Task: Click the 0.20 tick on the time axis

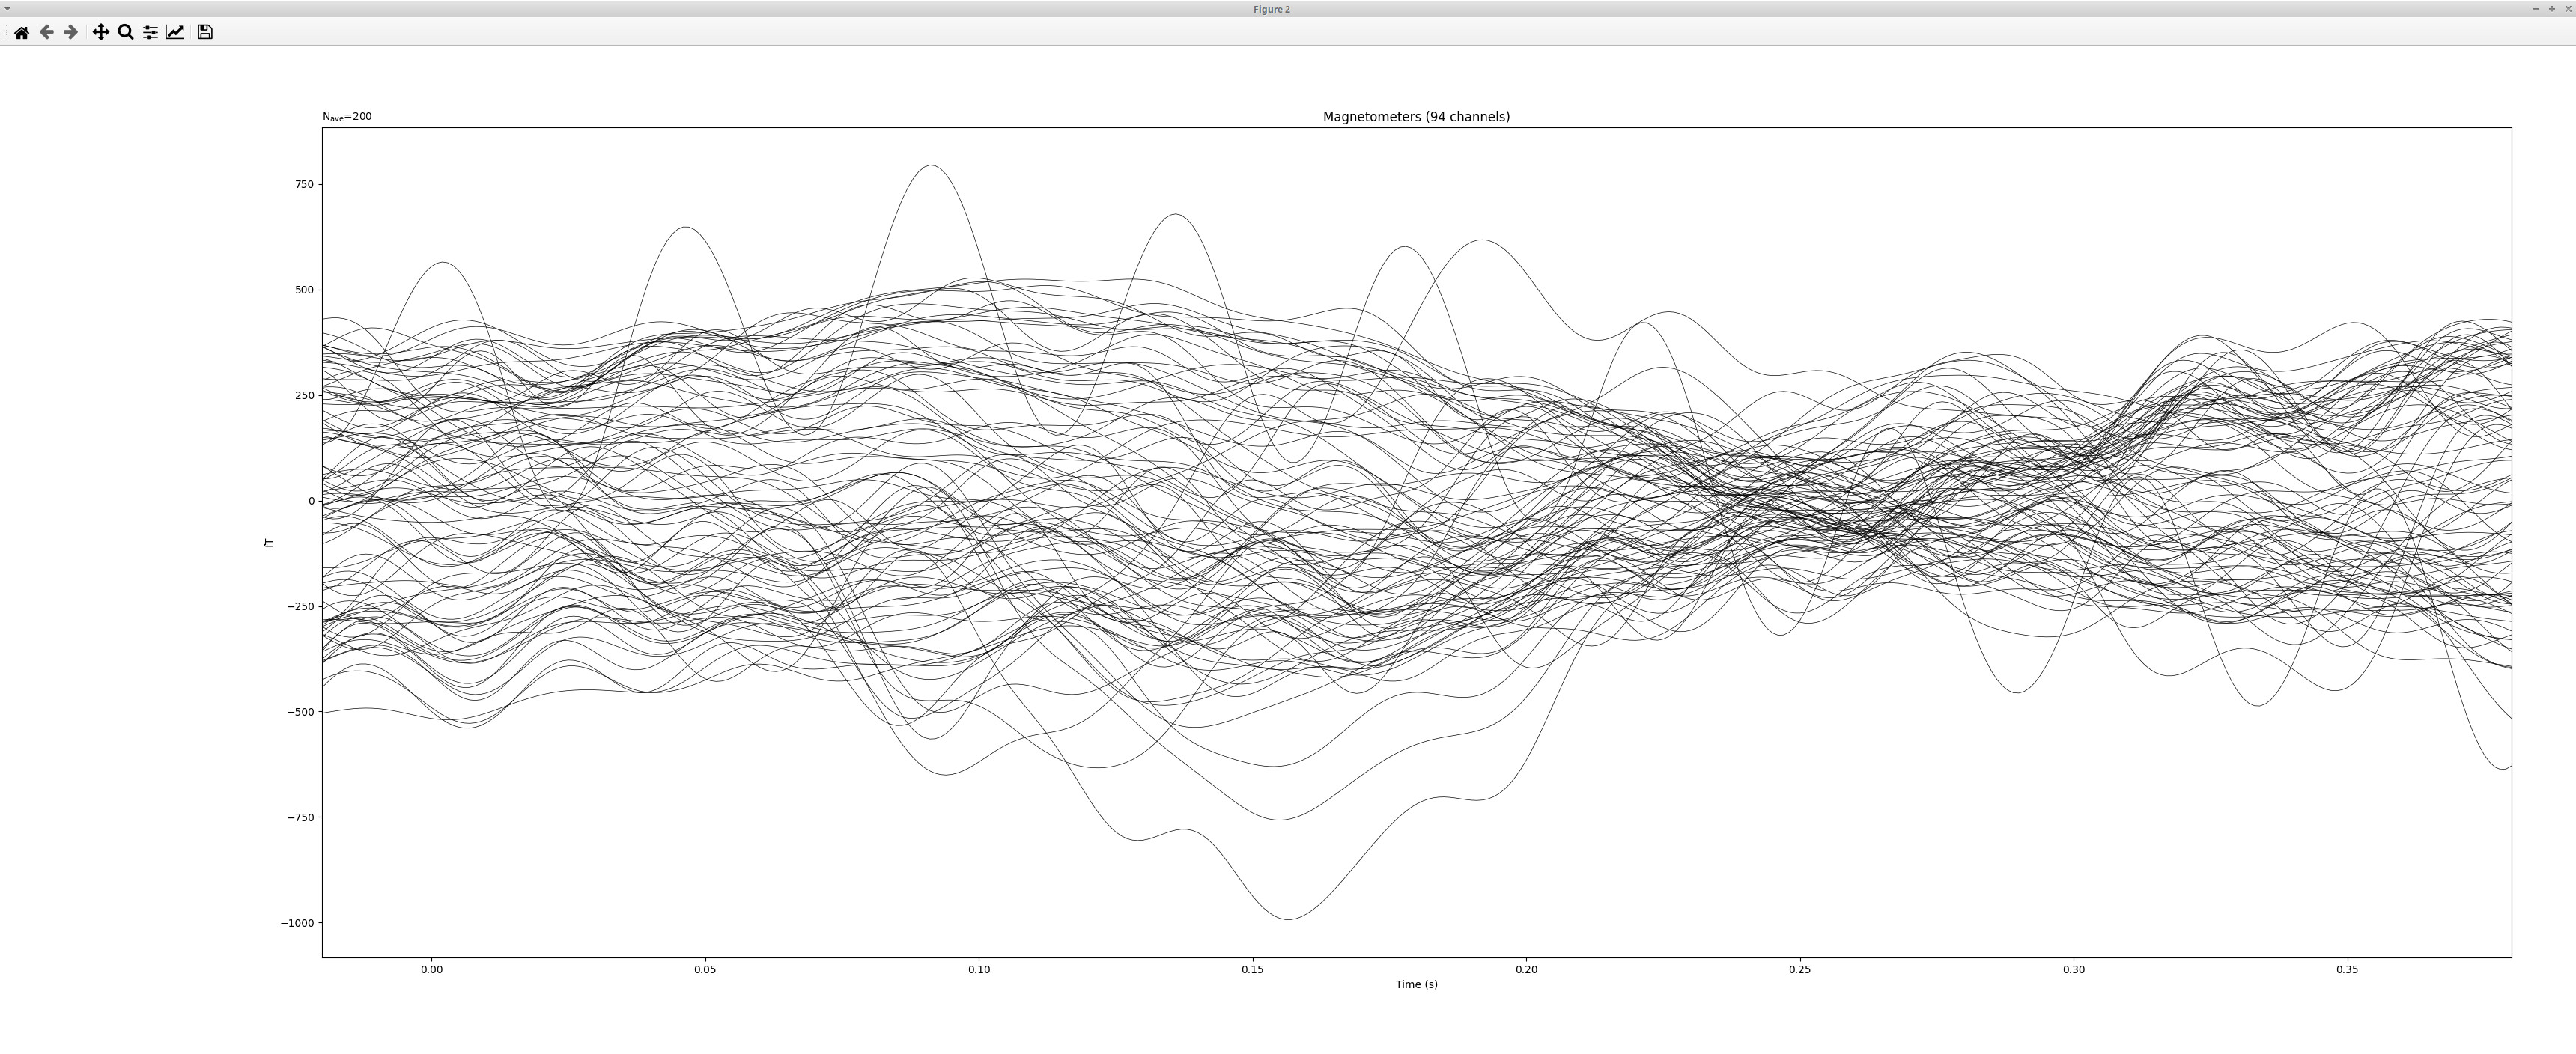Action: click(1526, 969)
